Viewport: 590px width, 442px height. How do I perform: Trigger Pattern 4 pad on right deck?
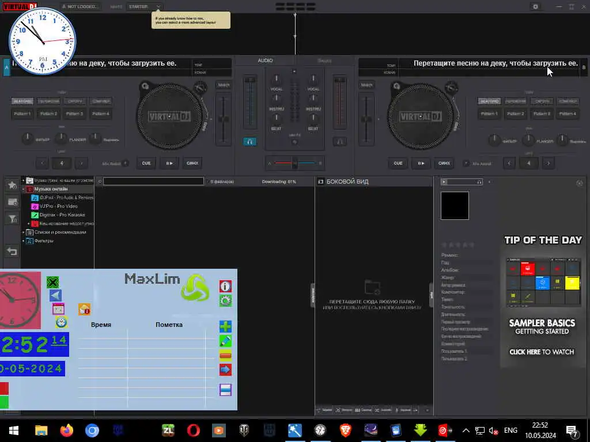click(x=568, y=113)
